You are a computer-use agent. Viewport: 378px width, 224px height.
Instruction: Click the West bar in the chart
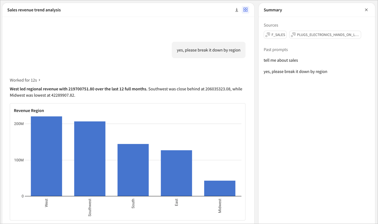(46, 156)
